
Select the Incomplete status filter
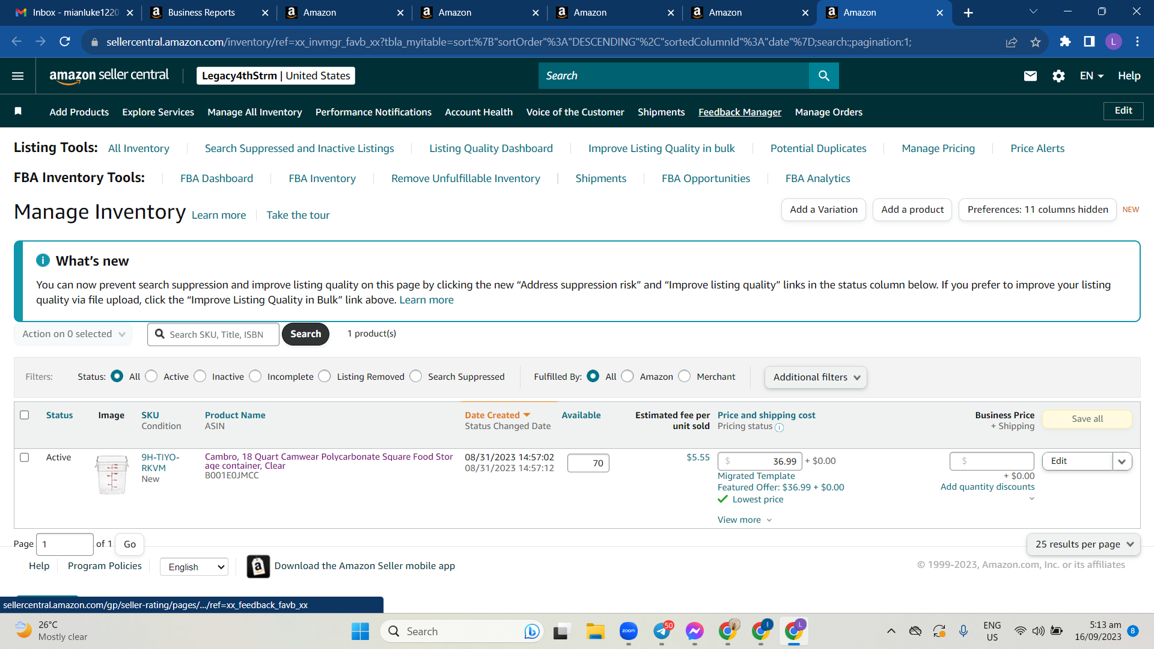[x=255, y=376]
